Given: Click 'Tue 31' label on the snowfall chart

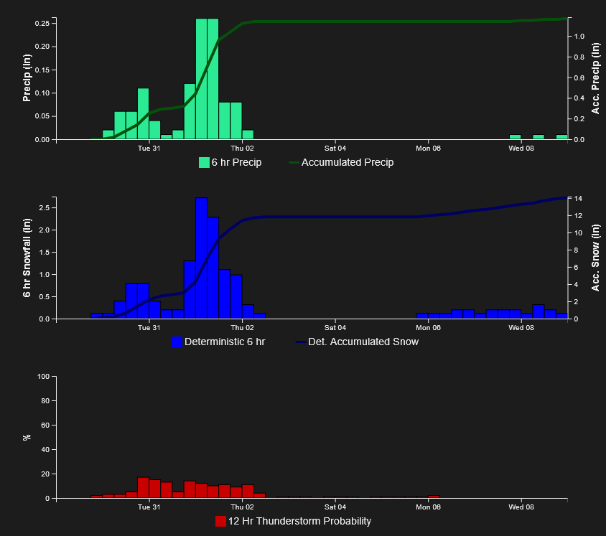Looking at the screenshot, I should click(149, 328).
